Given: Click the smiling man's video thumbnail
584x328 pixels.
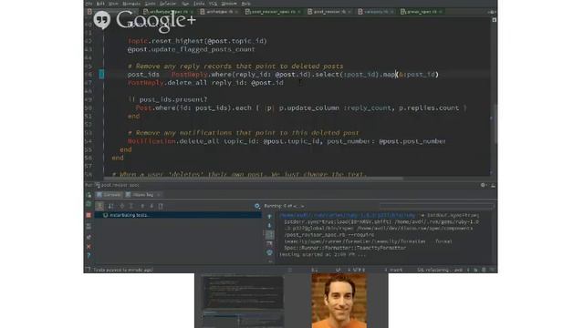Looking at the screenshot, I should click(339, 301).
